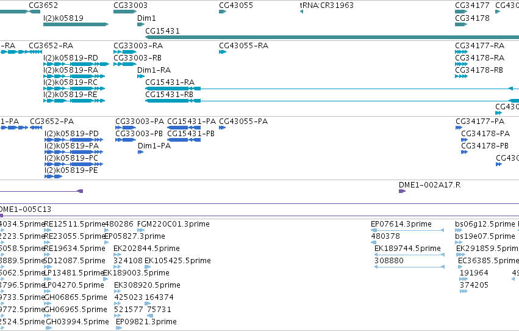The image size is (519, 331).
Task: Click insertion EP07614.3prime
Action: 401,224
